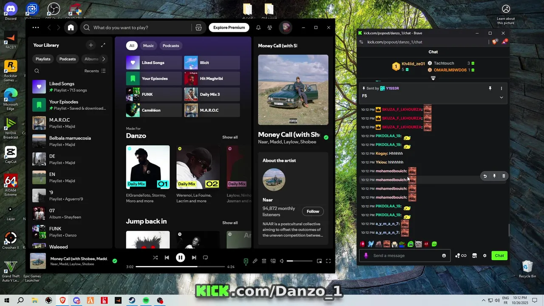Select the Music filter chip
Image resolution: width=544 pixels, height=306 pixels.
[148, 45]
